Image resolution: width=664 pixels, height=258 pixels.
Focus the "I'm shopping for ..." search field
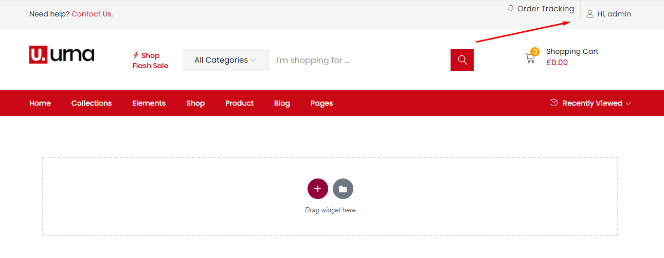(360, 60)
